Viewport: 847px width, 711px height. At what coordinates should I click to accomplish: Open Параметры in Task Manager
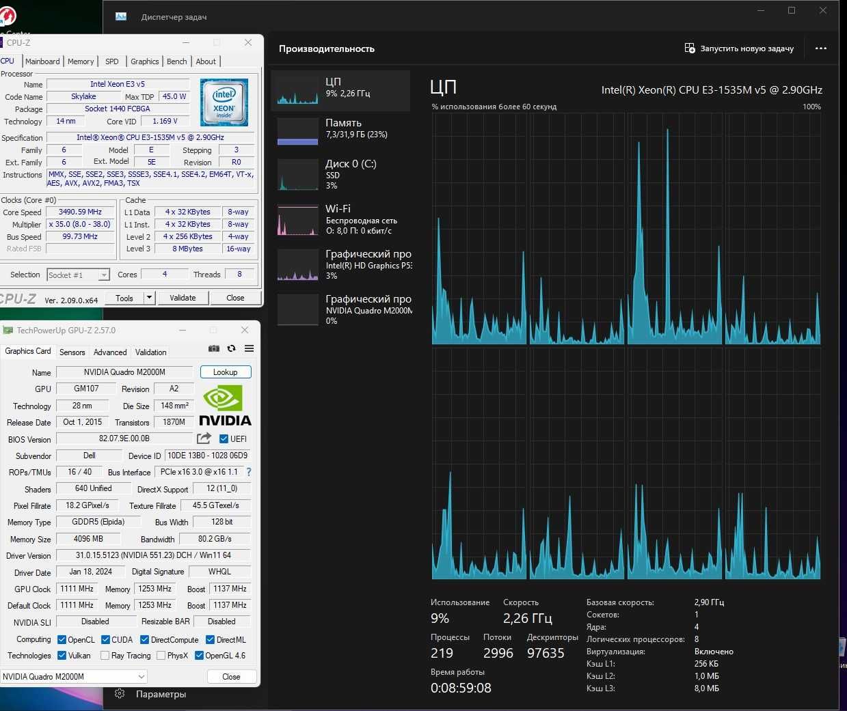(x=161, y=694)
